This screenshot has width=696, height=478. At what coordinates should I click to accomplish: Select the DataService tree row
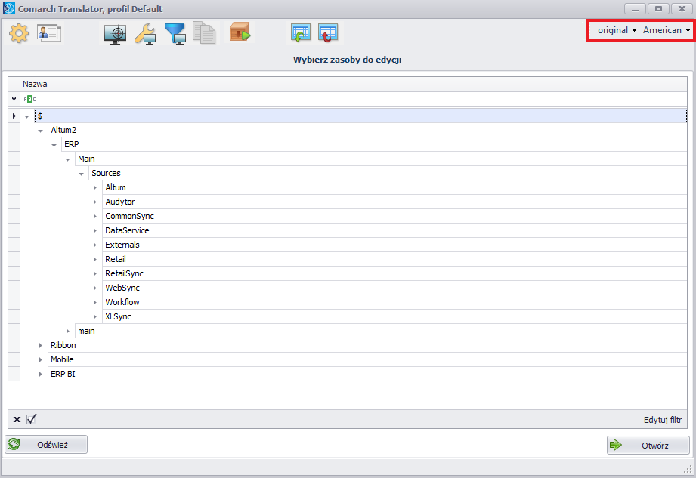click(x=394, y=230)
